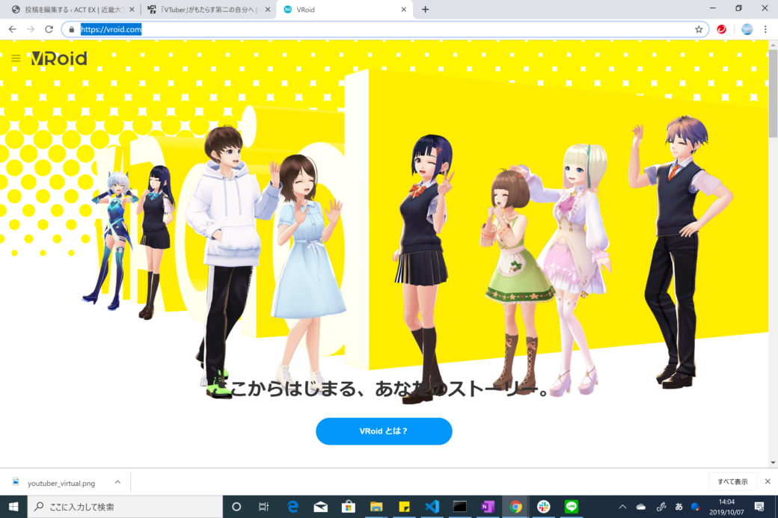Click the red Trend Micro extension icon
Screen dimensions: 778x518
click(722, 29)
